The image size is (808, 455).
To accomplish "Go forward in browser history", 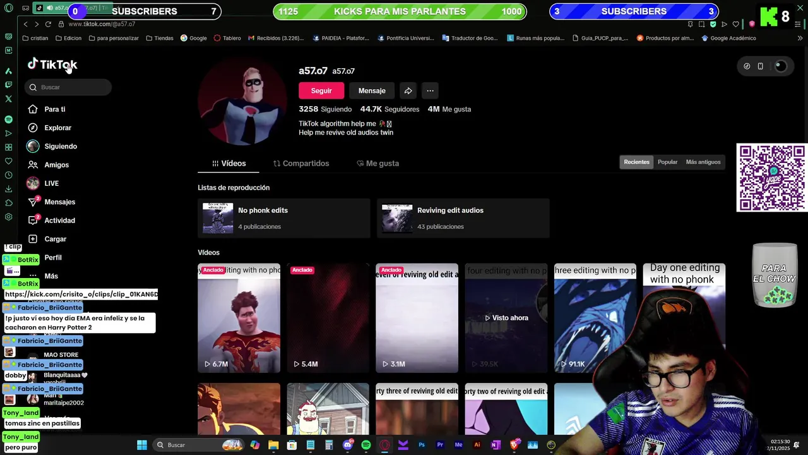I will (37, 24).
